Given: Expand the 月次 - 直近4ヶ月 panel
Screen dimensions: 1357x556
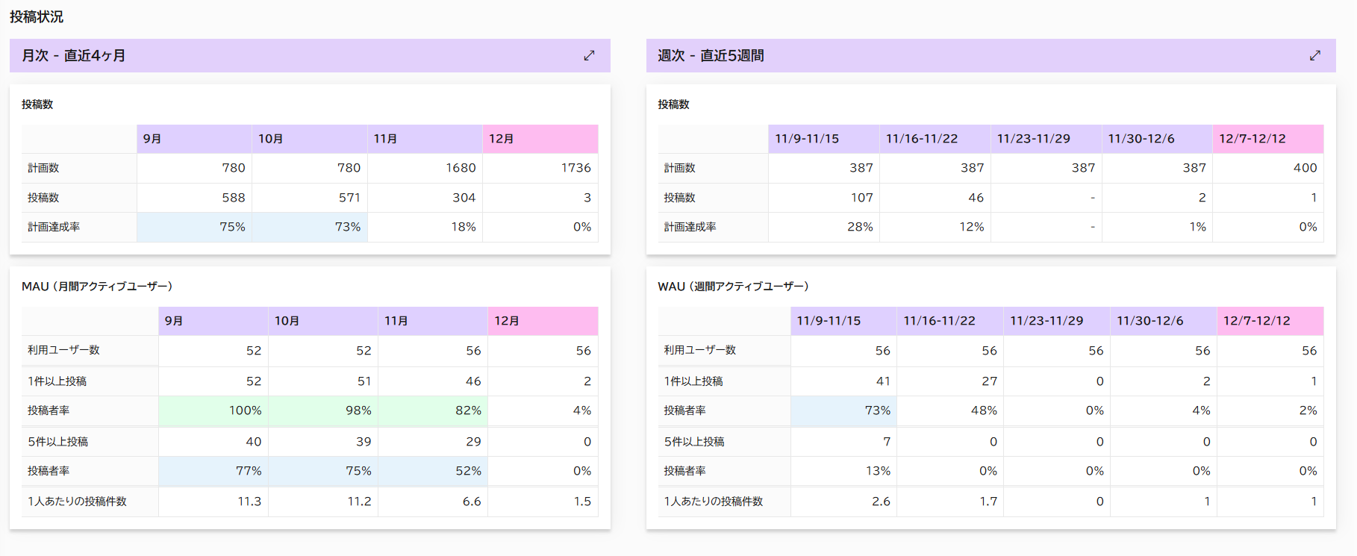Looking at the screenshot, I should tap(589, 55).
